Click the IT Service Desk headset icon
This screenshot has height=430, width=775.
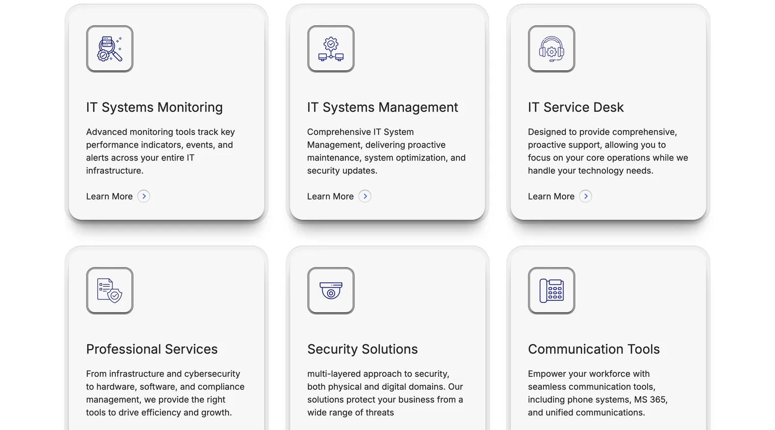(x=552, y=49)
